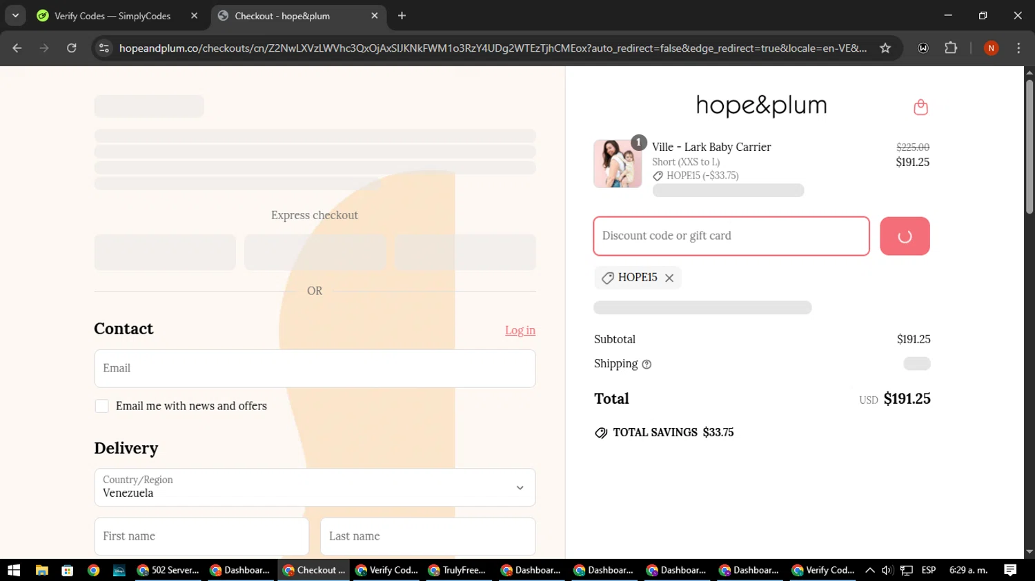1035x581 pixels.
Task: Open the W browser extension icon
Action: [923, 48]
